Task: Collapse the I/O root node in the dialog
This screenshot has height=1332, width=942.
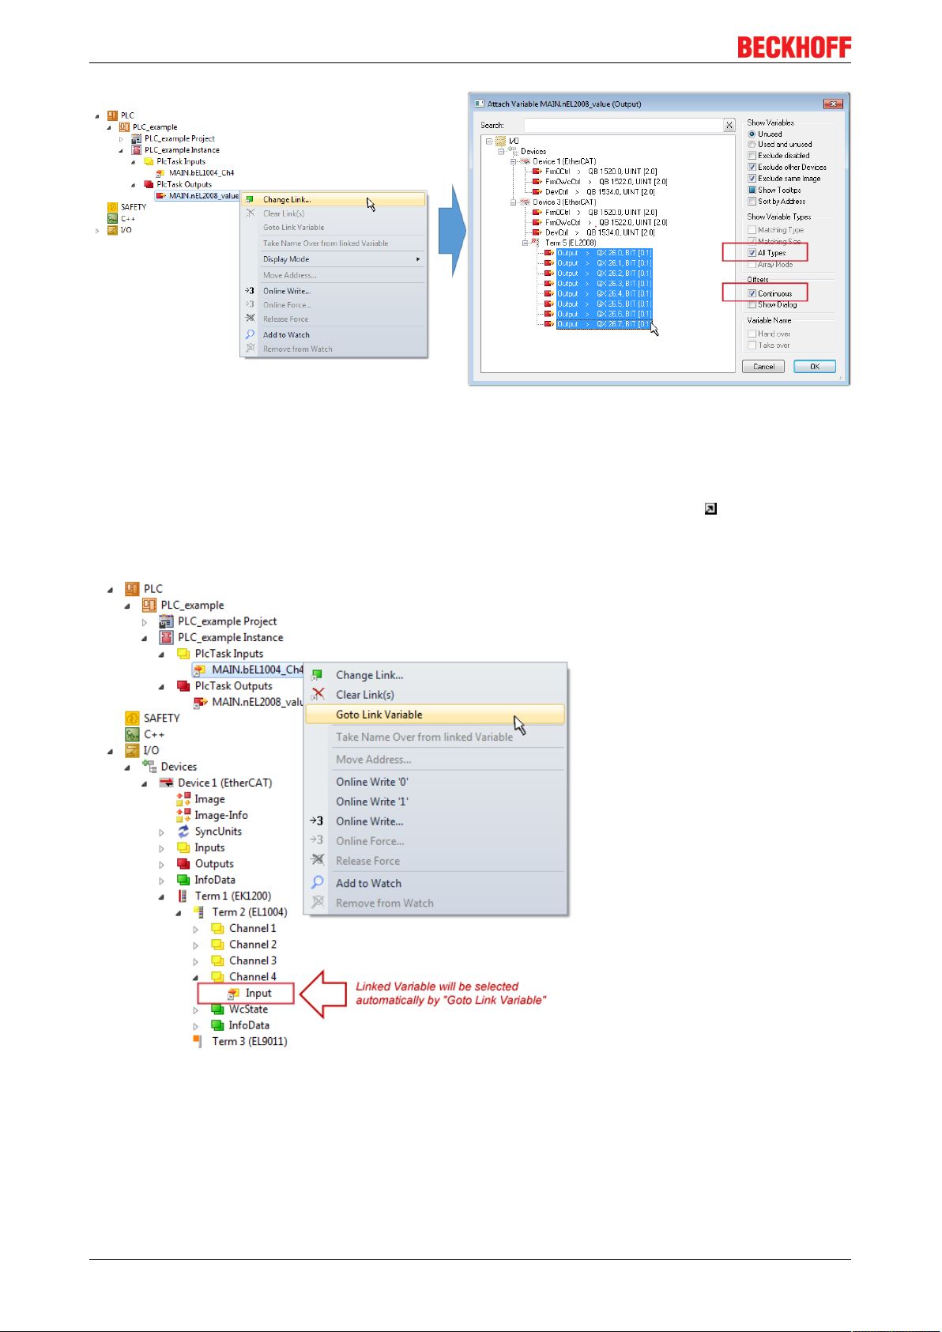Action: pyautogui.click(x=489, y=141)
